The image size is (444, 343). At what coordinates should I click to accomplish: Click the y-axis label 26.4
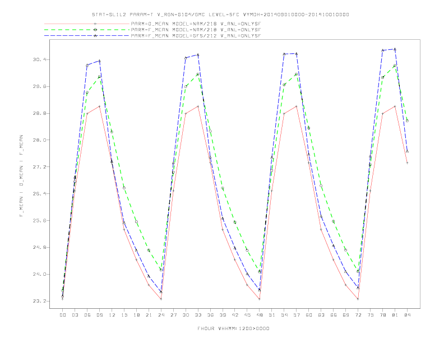[39, 194]
